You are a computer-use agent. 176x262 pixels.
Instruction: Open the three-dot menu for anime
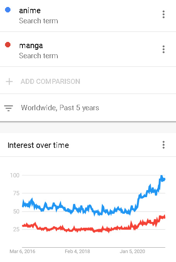click(164, 14)
